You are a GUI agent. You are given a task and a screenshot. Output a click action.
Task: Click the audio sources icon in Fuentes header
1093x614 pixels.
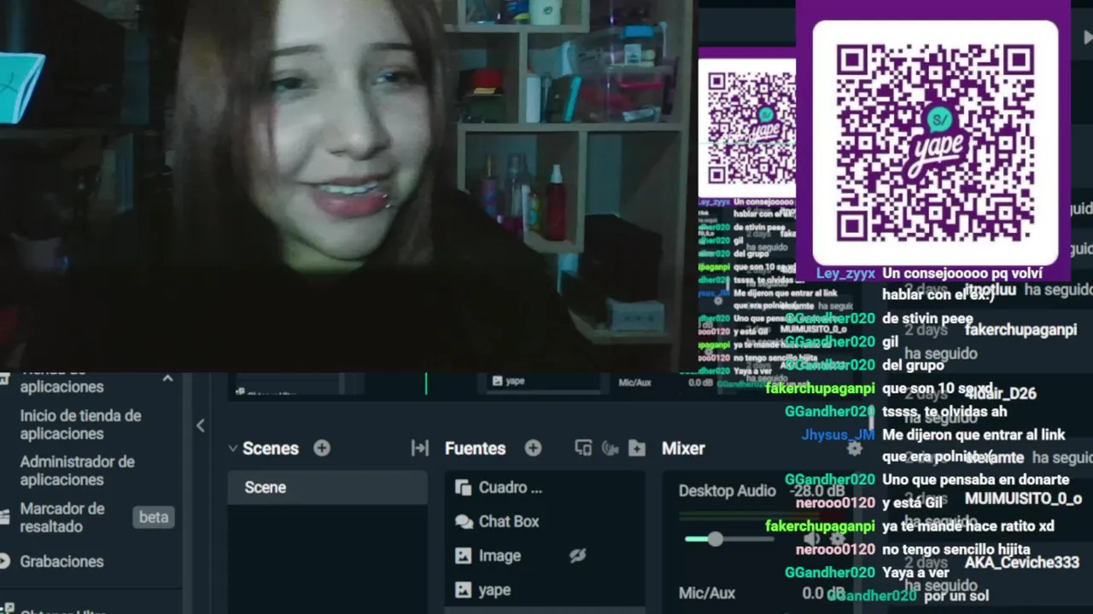[x=610, y=448]
